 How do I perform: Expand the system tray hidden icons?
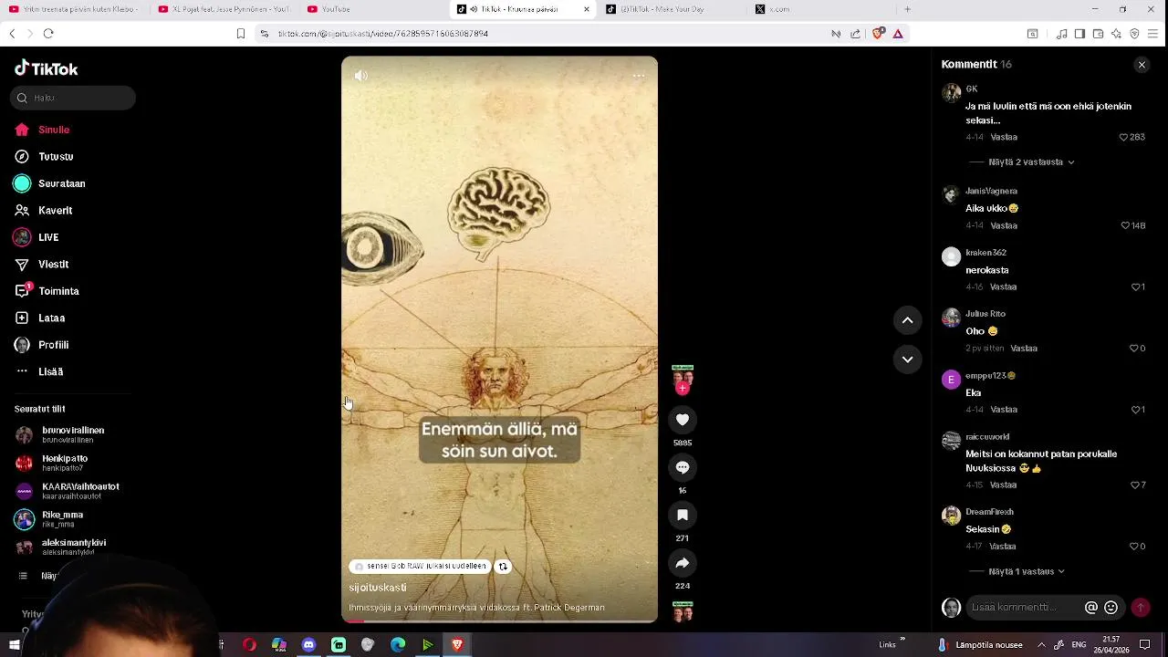pyautogui.click(x=1042, y=645)
